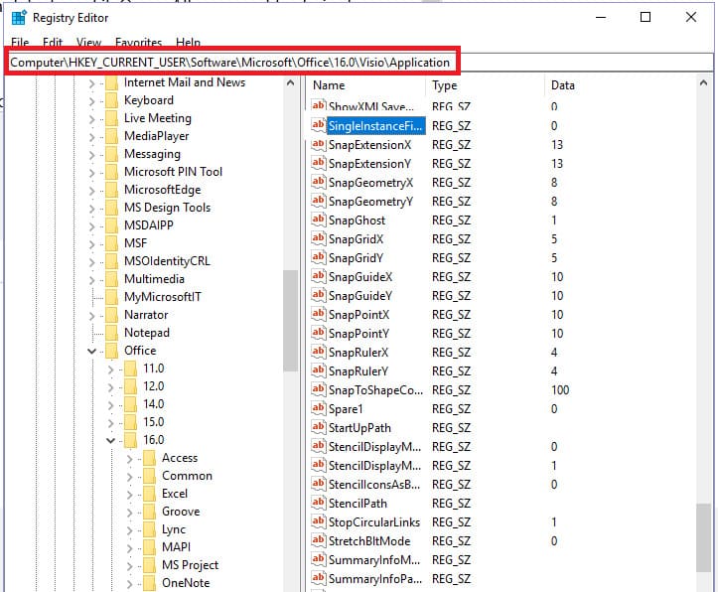
Task: Sort values by the Type column header
Action: 486,85
